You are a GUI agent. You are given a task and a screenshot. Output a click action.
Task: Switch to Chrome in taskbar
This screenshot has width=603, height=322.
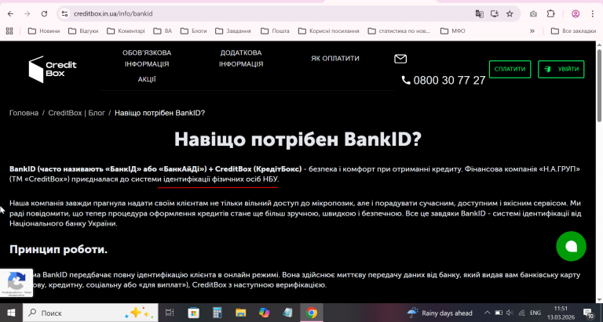[x=312, y=313]
